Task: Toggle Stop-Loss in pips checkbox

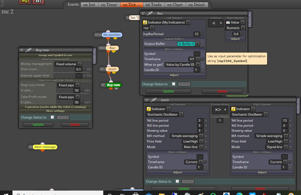Action: tap(82, 90)
